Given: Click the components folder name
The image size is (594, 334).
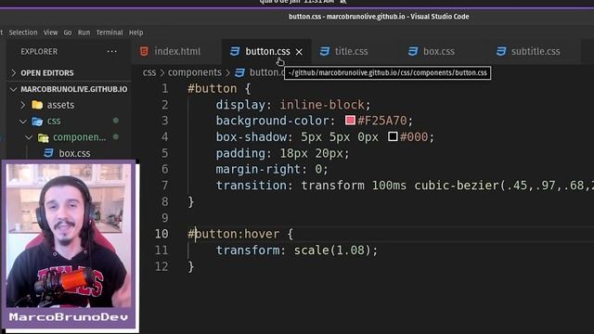Looking at the screenshot, I should tap(80, 137).
